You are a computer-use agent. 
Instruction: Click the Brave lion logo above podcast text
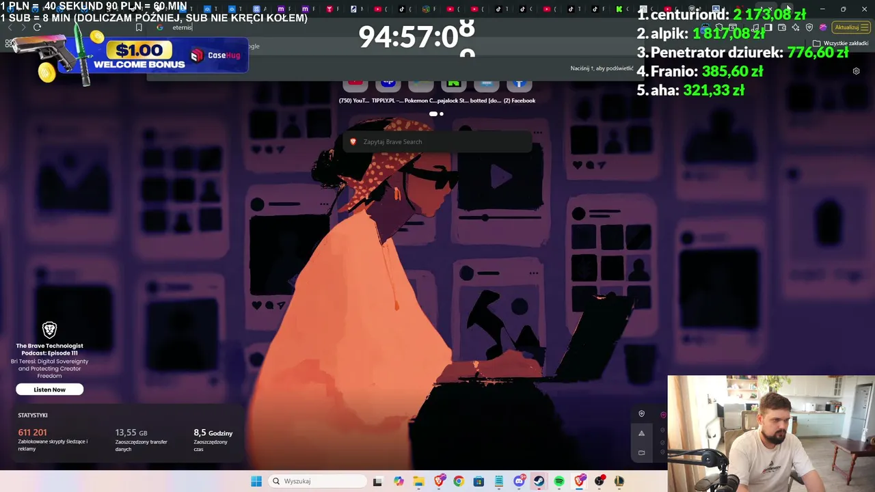pyautogui.click(x=49, y=331)
